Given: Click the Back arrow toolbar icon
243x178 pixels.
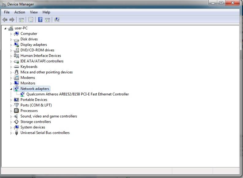Looking at the screenshot, I should click(5, 20).
